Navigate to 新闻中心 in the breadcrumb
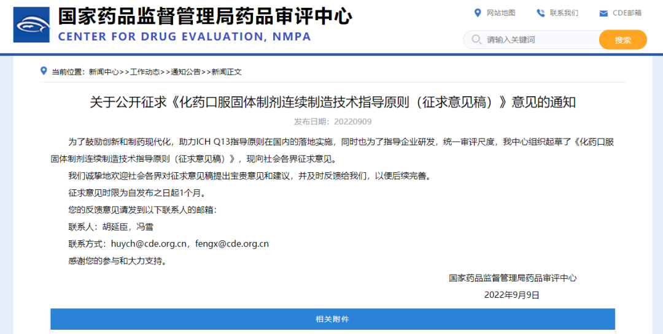Viewport: 663px width, 334px height. pos(104,72)
